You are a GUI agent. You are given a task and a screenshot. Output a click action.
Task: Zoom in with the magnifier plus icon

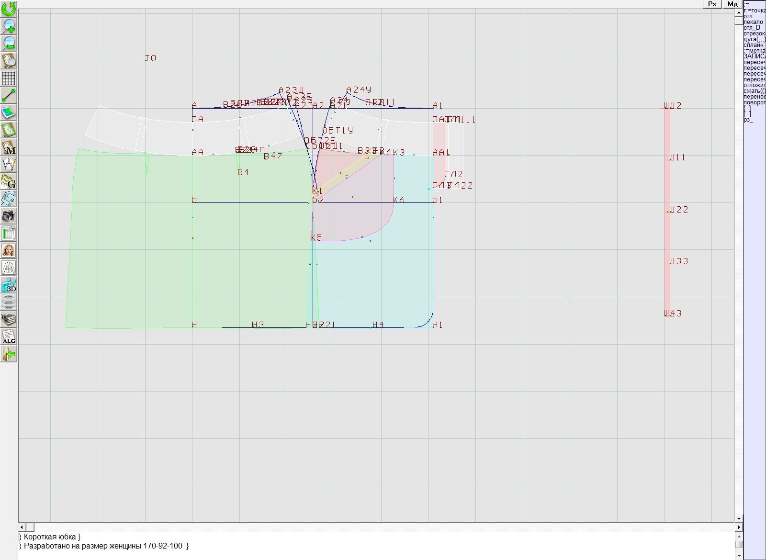click(x=9, y=26)
